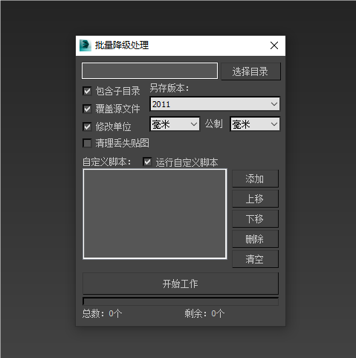Open the 另存版本 2011 dropdown
The width and height of the screenshot is (356, 358).
[215, 104]
